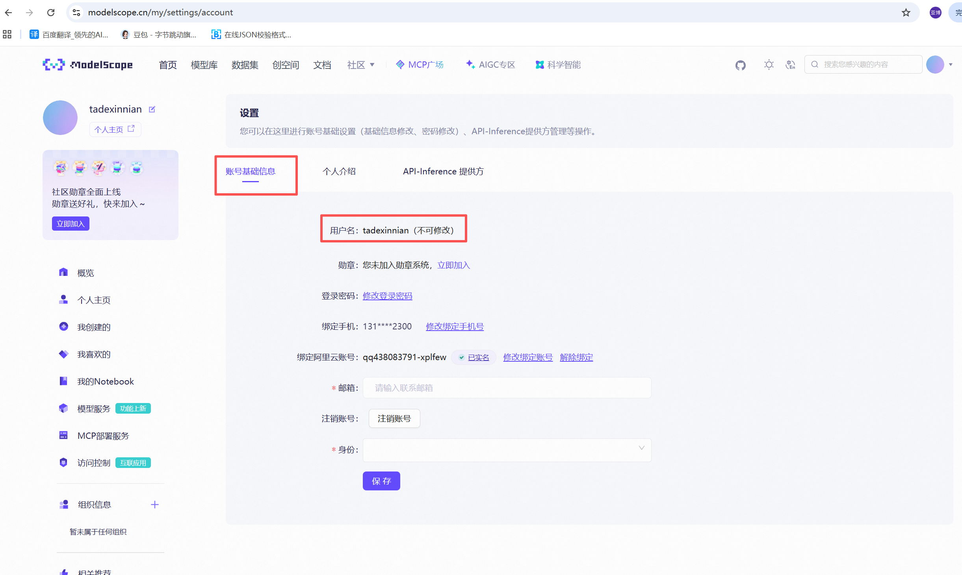962x575 pixels.
Task: Switch to 个人介绍 tab
Action: click(339, 171)
